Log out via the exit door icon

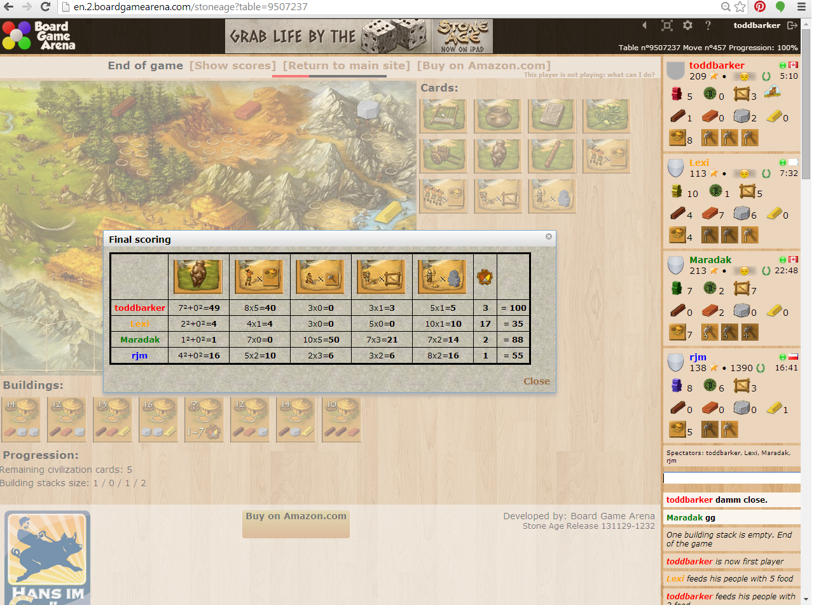(793, 25)
